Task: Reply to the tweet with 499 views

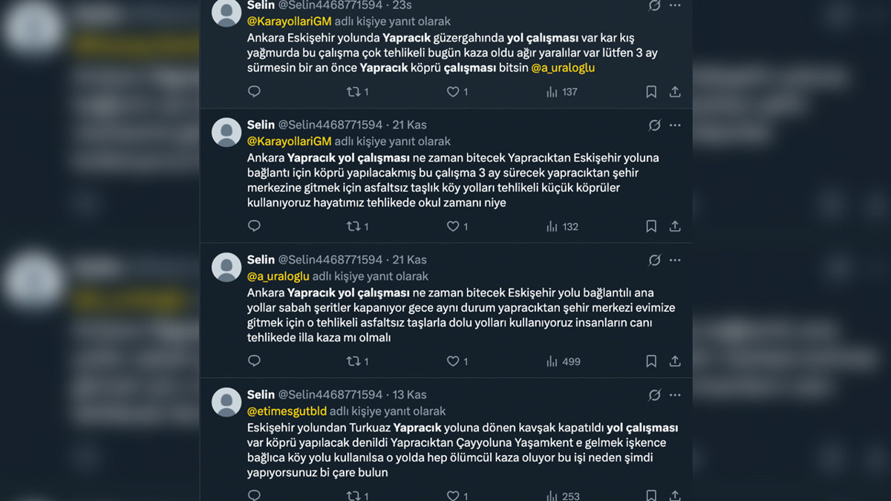Action: coord(254,361)
